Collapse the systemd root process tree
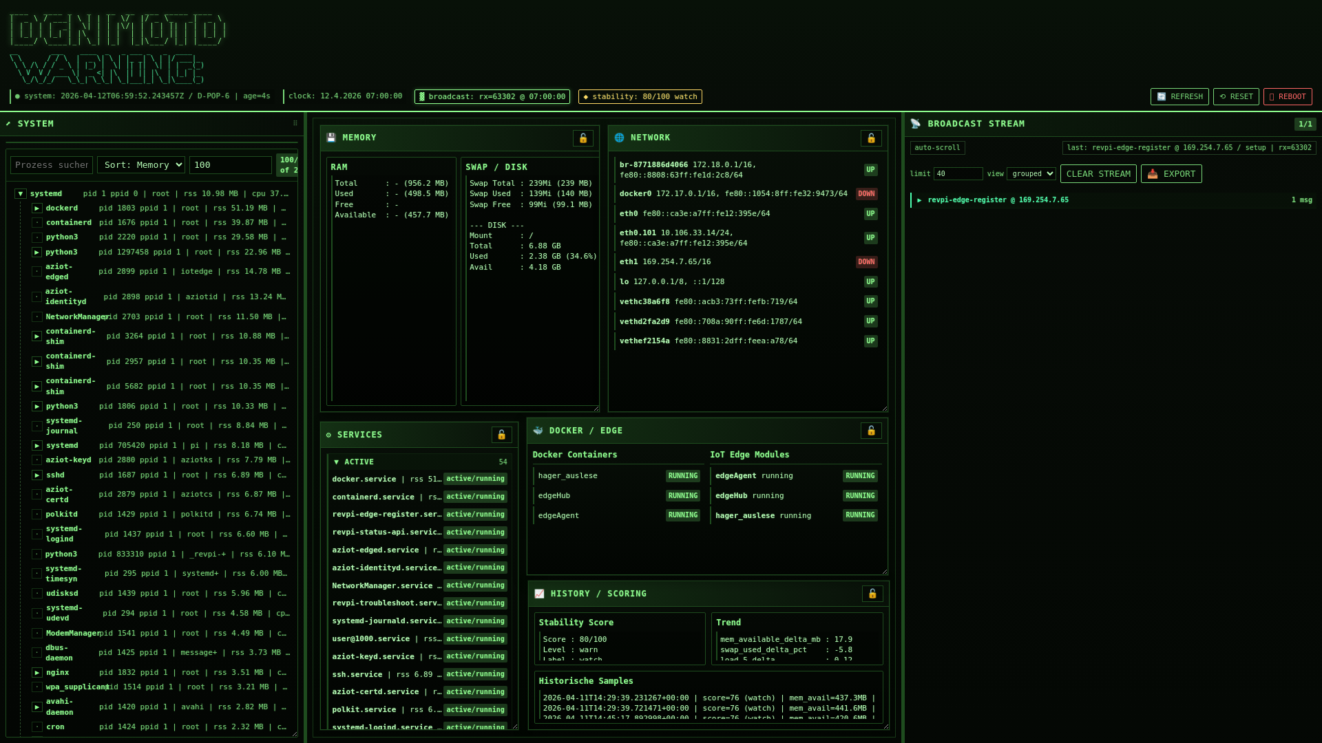 tap(21, 194)
